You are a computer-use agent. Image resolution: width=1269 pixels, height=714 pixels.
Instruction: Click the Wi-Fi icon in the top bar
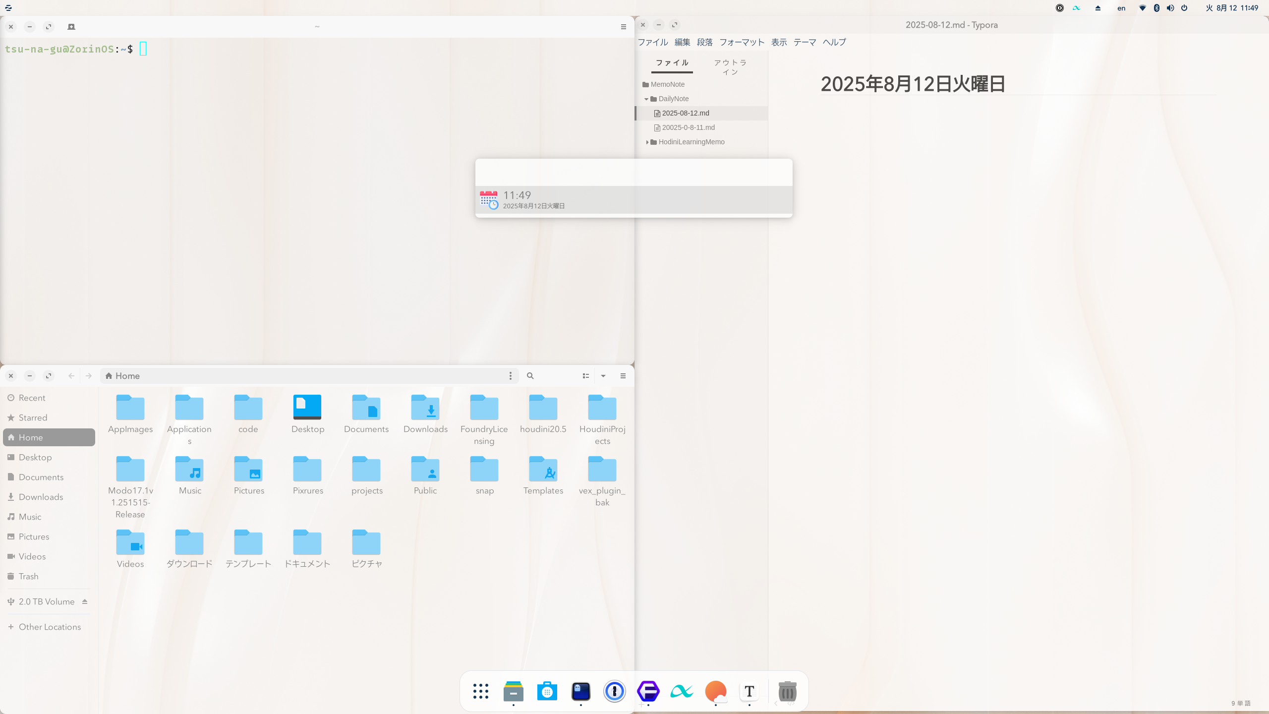[x=1143, y=7]
